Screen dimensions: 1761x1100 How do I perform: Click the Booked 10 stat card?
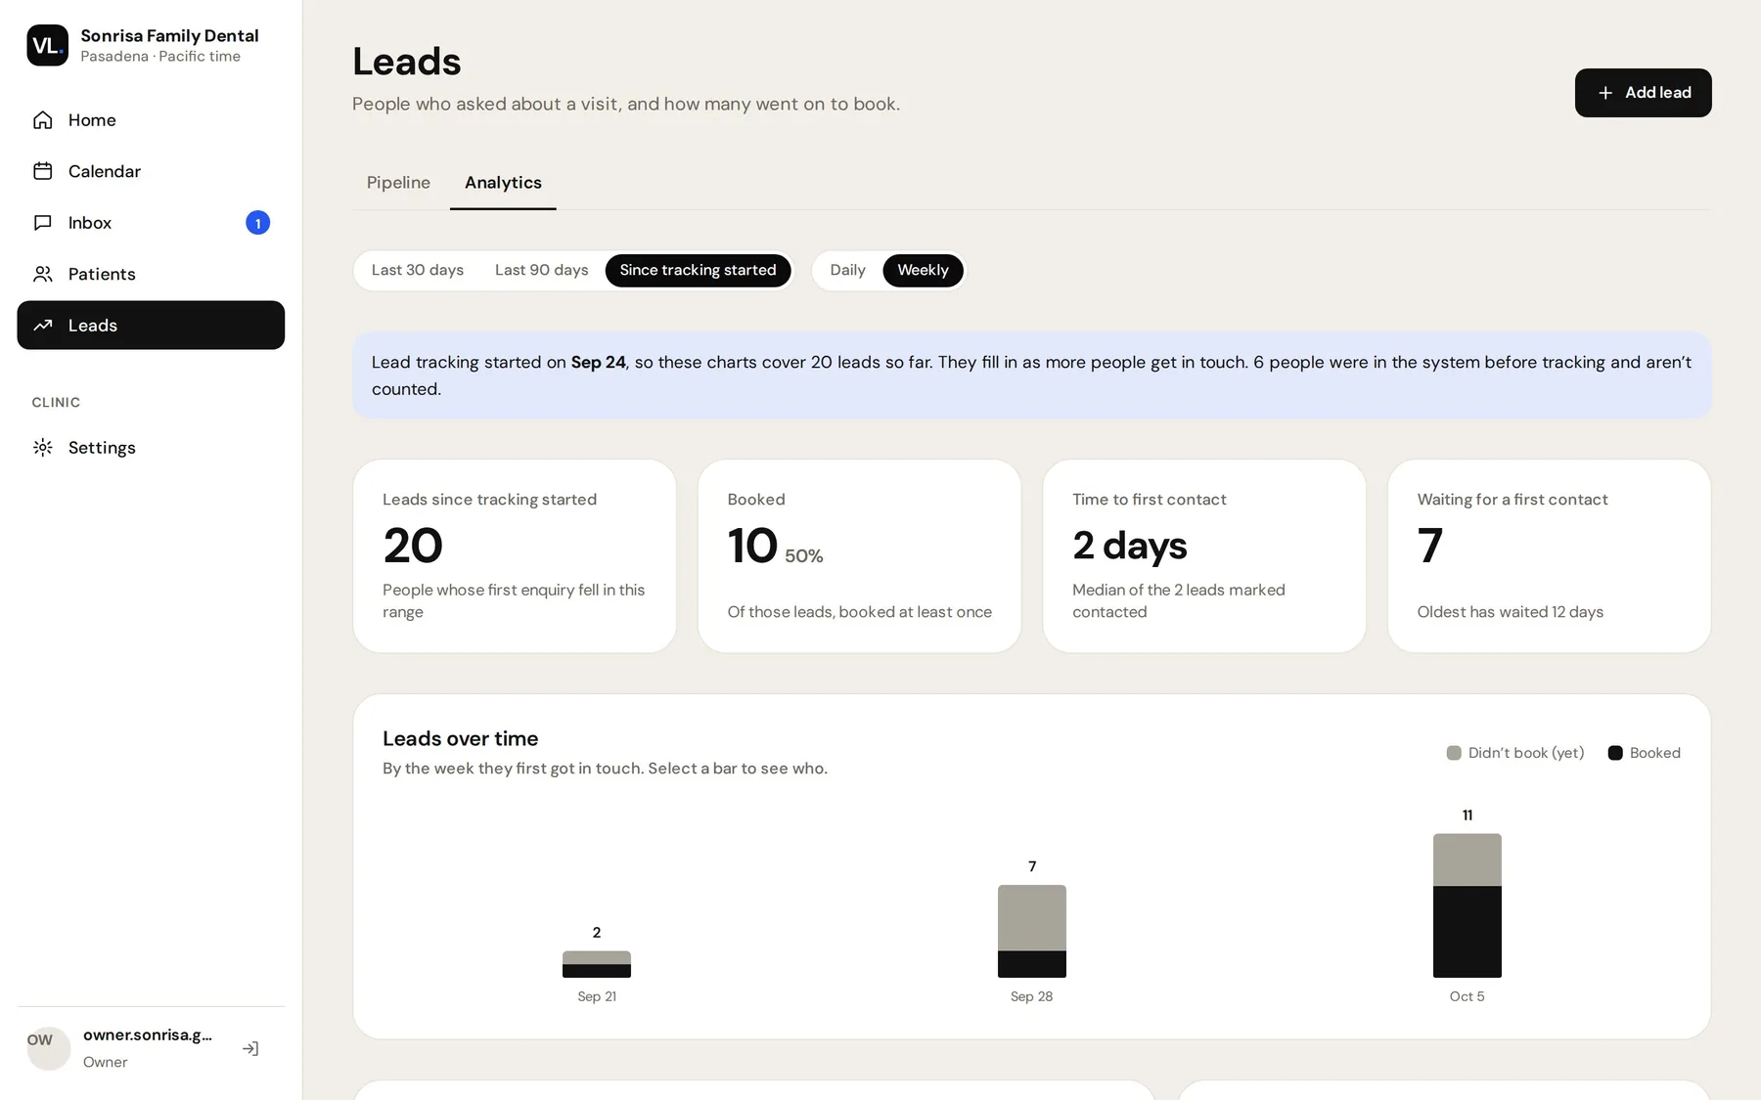coord(859,556)
